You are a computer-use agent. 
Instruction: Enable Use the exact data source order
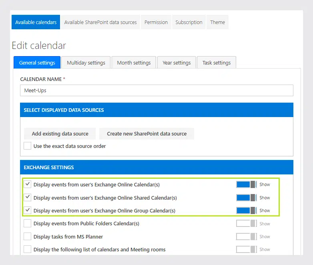(x=27, y=146)
